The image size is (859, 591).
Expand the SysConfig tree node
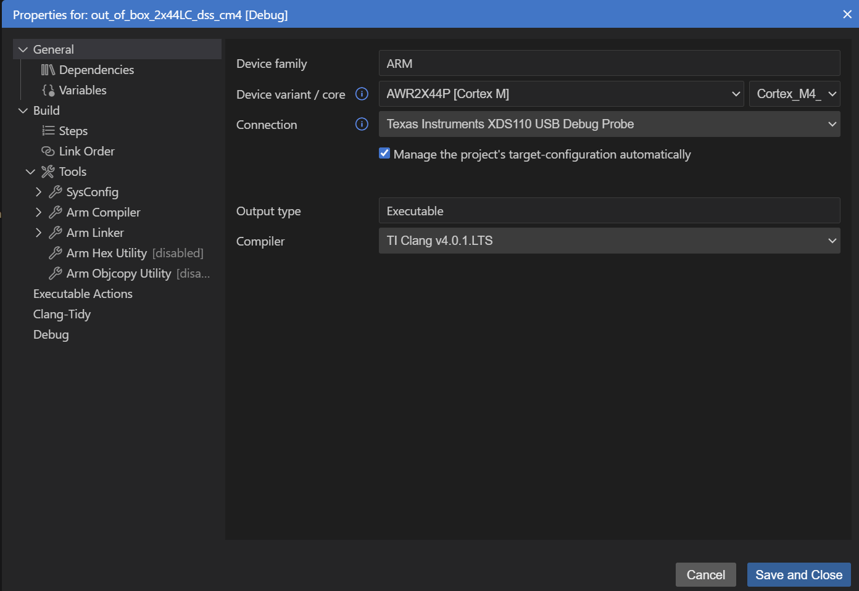[38, 192]
